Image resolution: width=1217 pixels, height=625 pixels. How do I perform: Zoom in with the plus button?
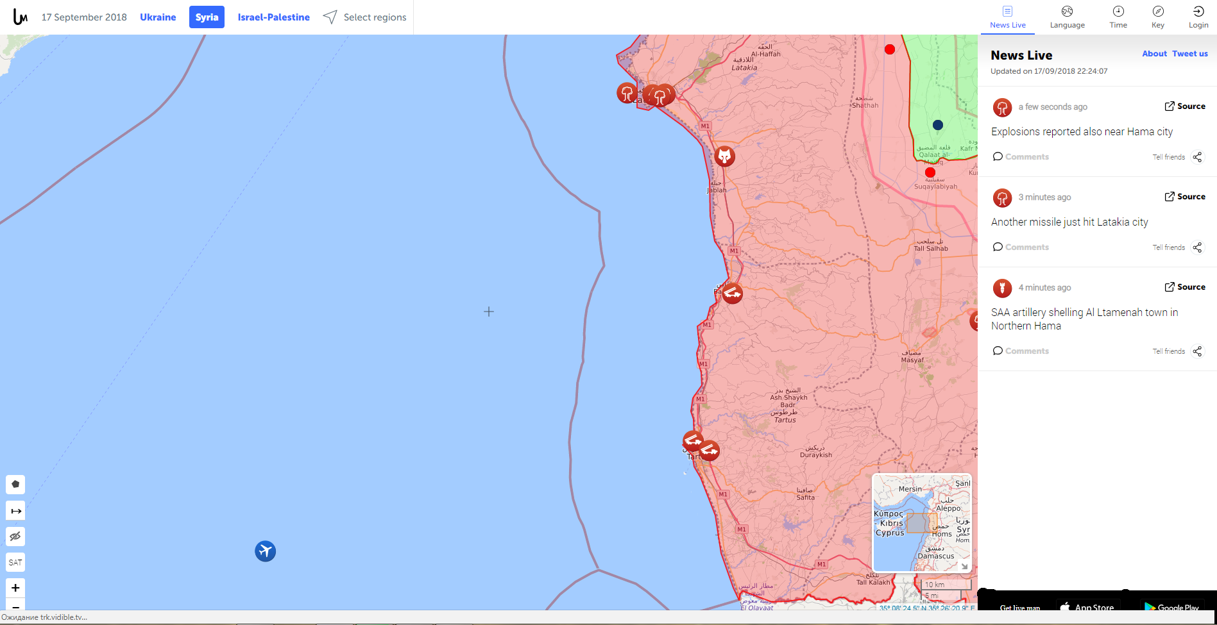tap(15, 587)
